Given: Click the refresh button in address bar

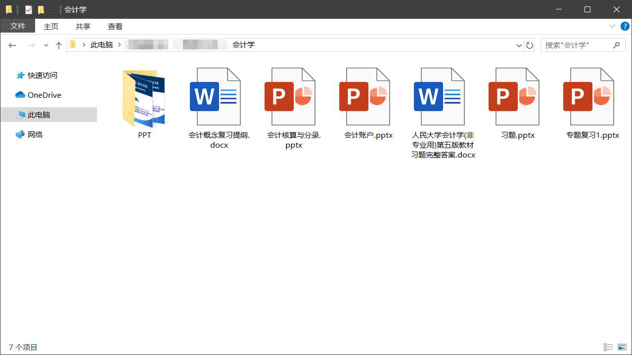Looking at the screenshot, I should tap(530, 45).
